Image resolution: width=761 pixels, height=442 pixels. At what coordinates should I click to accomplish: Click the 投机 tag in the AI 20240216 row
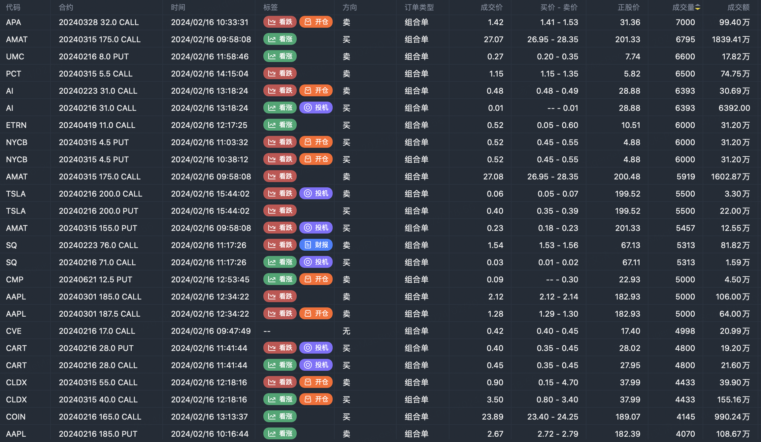point(316,108)
